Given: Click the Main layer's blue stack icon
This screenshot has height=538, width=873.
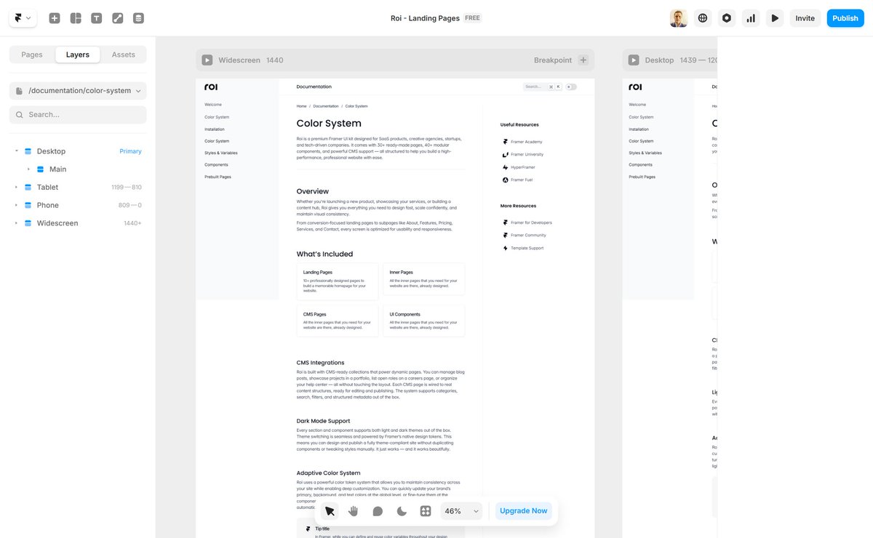Looking at the screenshot, I should 41,169.
